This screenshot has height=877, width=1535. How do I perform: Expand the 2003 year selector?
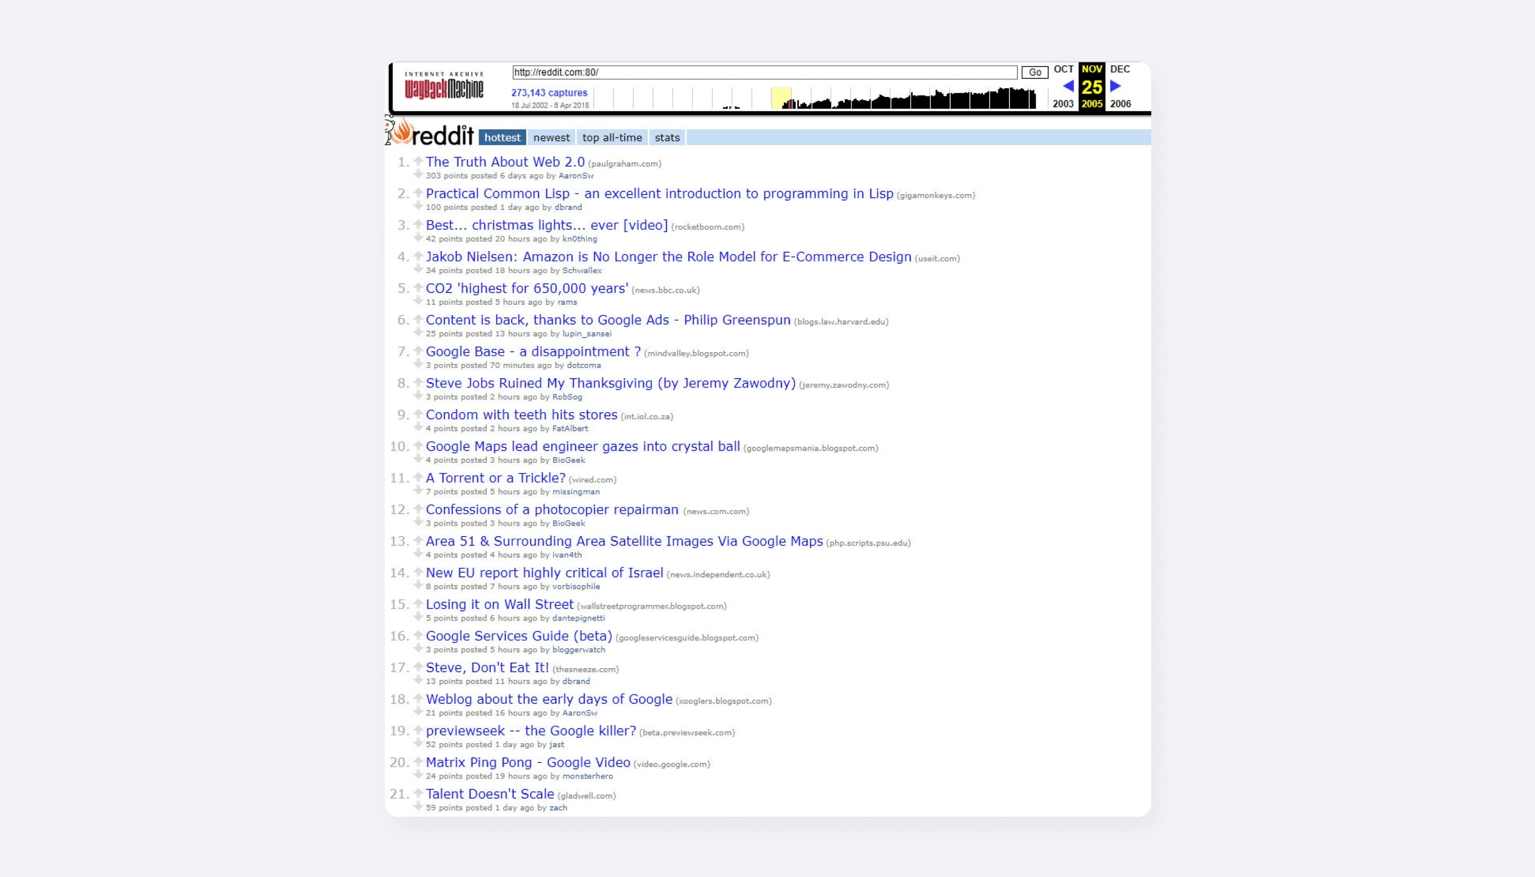coord(1062,102)
